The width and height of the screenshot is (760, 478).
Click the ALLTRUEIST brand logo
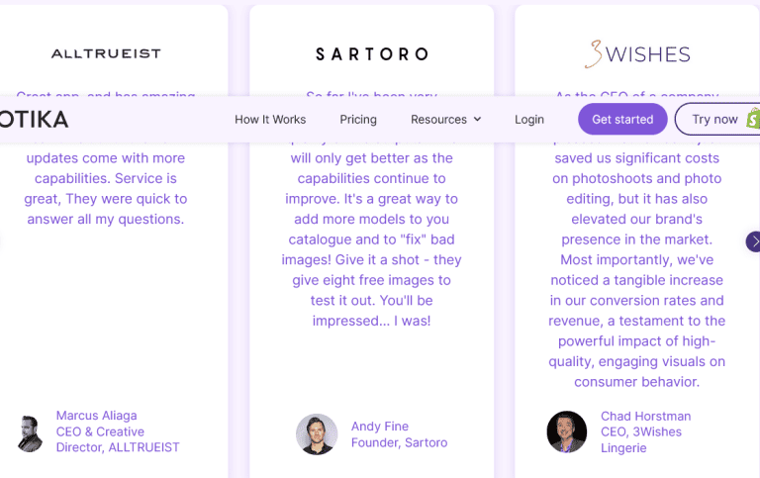(x=106, y=53)
